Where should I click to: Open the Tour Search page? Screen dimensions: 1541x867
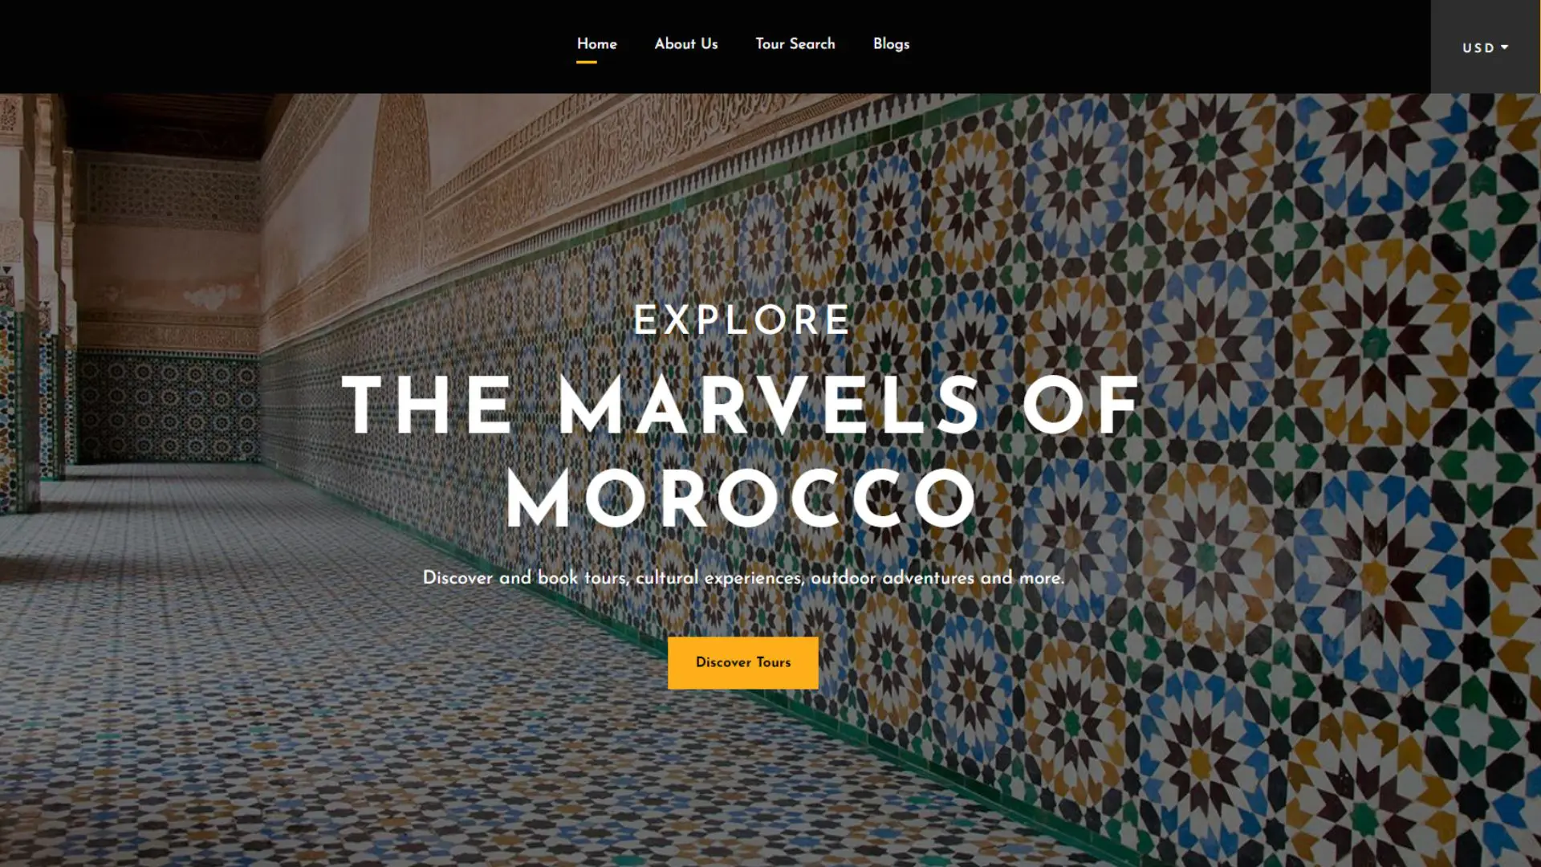pyautogui.click(x=795, y=44)
